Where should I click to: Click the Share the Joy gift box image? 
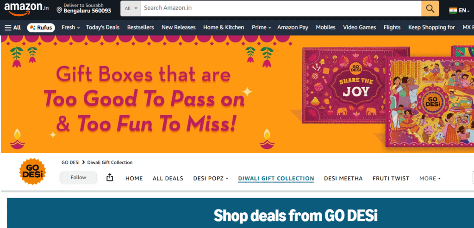[355, 85]
